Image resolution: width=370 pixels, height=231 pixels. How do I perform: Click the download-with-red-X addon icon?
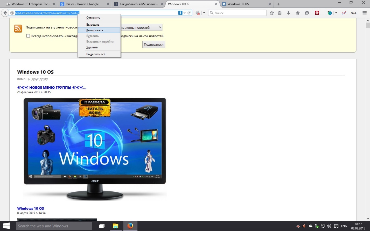(198, 13)
